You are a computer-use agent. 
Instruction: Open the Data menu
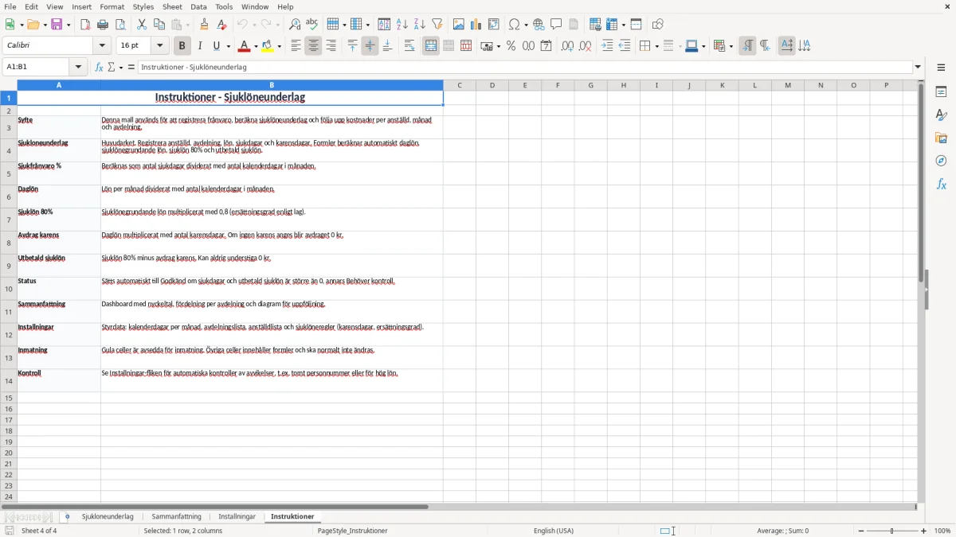pos(198,6)
